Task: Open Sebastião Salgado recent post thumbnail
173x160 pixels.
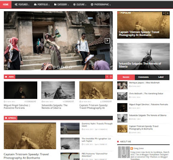Action: tap(122, 118)
